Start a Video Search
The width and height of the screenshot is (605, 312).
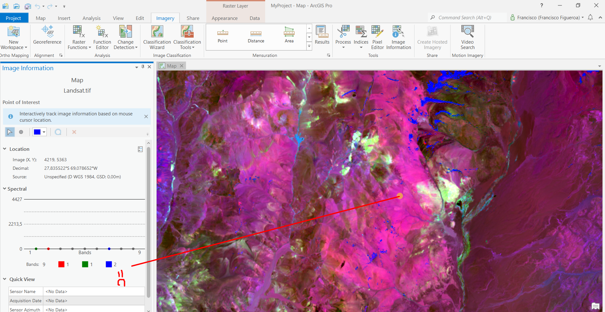tap(467, 37)
